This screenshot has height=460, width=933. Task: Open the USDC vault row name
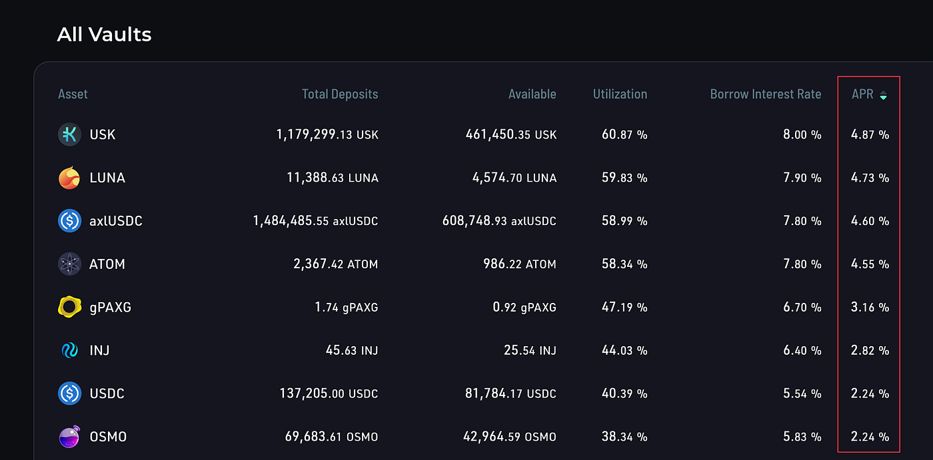coord(107,393)
